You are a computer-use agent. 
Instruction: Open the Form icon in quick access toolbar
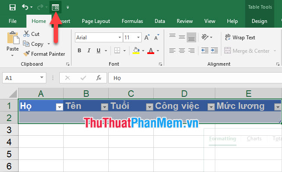coord(55,7)
